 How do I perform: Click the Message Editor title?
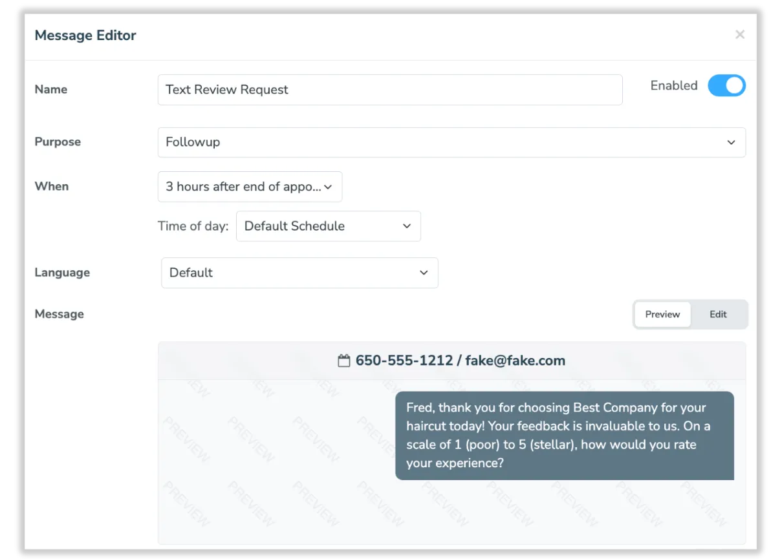[x=85, y=36]
